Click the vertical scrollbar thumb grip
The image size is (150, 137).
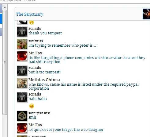click(5, 62)
